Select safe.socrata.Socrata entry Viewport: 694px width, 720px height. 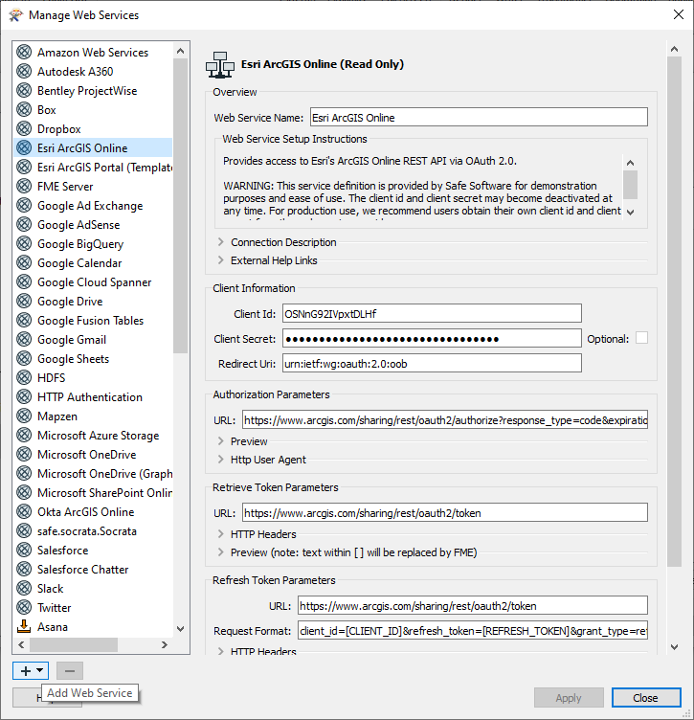point(93,530)
